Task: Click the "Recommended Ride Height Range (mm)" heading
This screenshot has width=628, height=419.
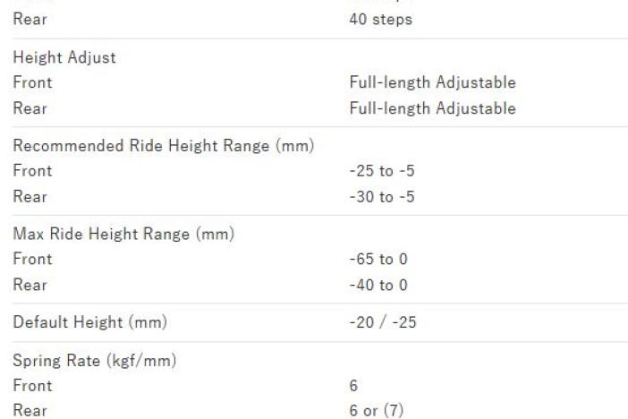Action: coord(162,145)
